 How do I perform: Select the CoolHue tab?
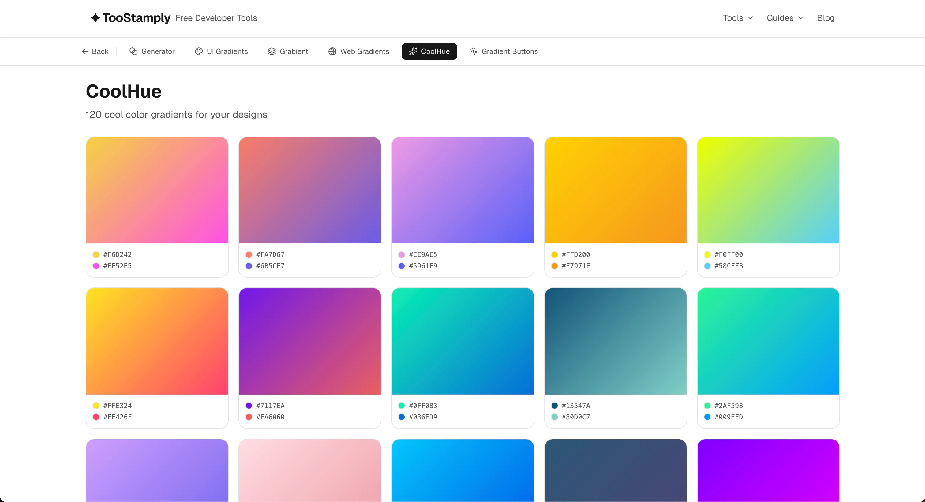point(429,51)
